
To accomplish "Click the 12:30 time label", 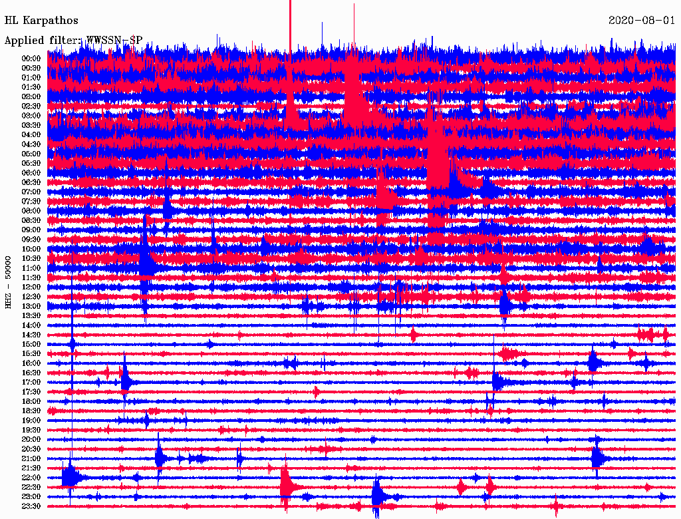I will coord(31,297).
